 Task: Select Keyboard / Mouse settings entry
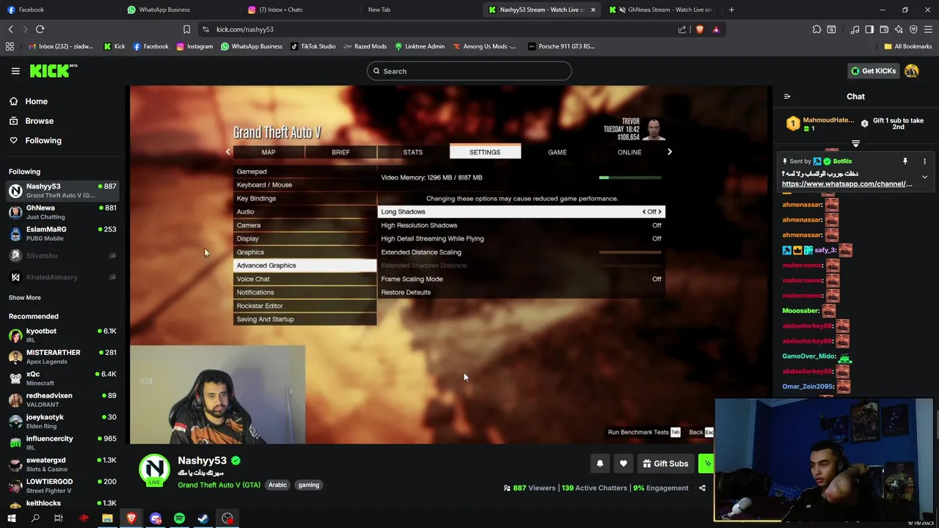(304, 185)
